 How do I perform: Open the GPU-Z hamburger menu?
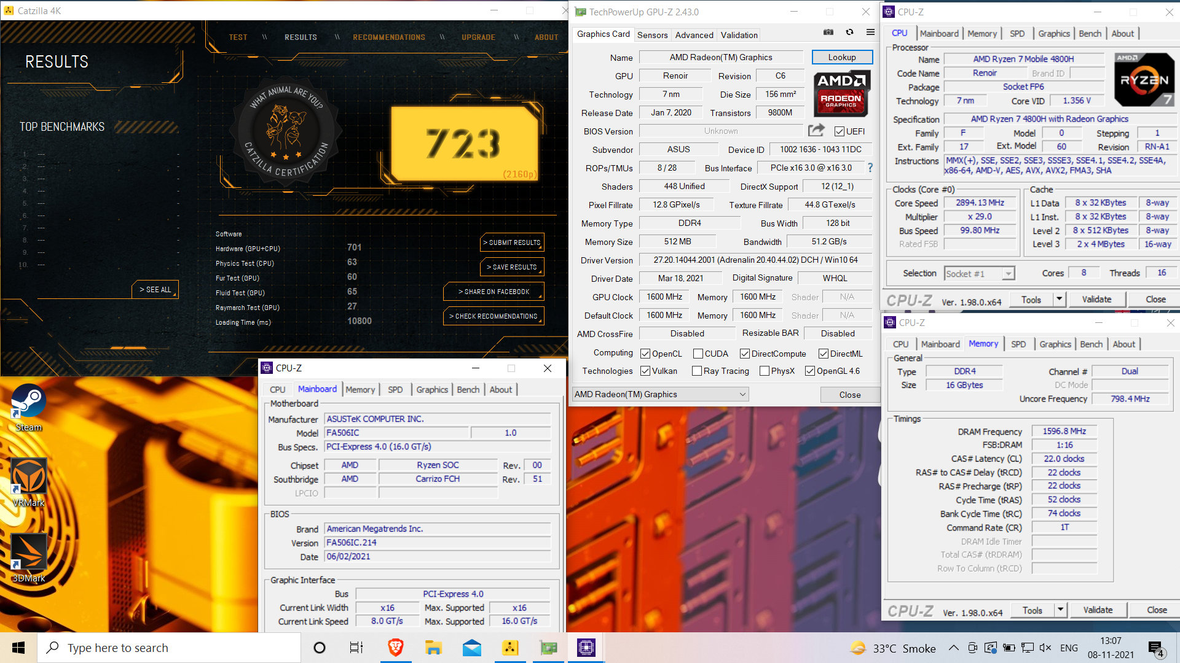[x=870, y=33]
